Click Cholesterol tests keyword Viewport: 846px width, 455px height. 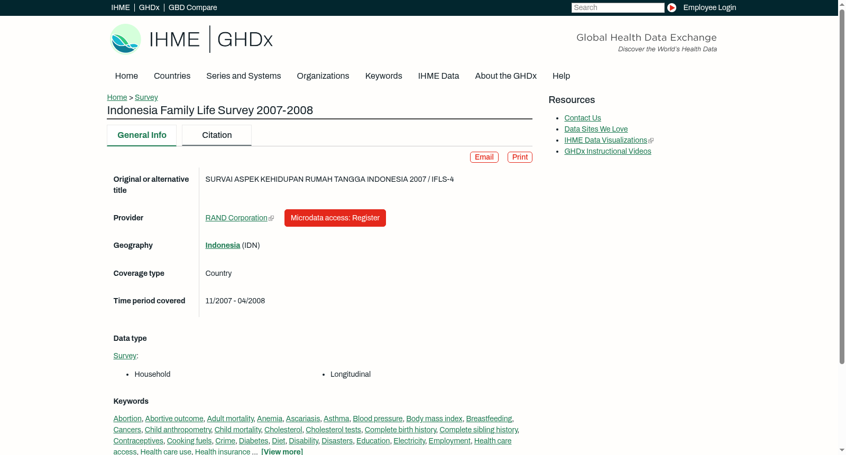coord(333,430)
